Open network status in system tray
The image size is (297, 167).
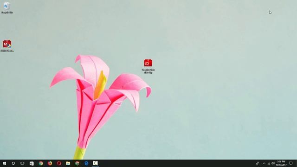click(269, 163)
